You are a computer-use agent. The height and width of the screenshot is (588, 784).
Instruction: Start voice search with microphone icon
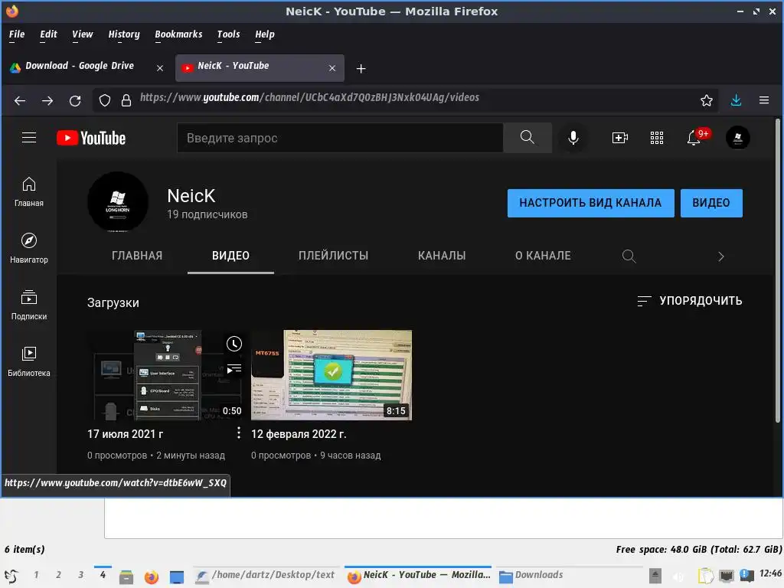click(573, 138)
